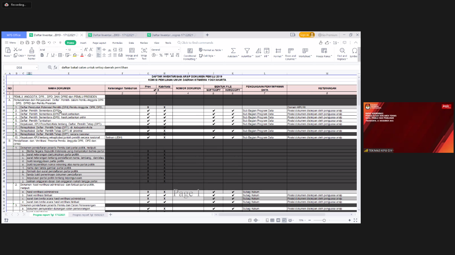Screen dimensions: 455x255
Task: Switch to sheet Progres report Tgl 15092021
Action: point(88,215)
